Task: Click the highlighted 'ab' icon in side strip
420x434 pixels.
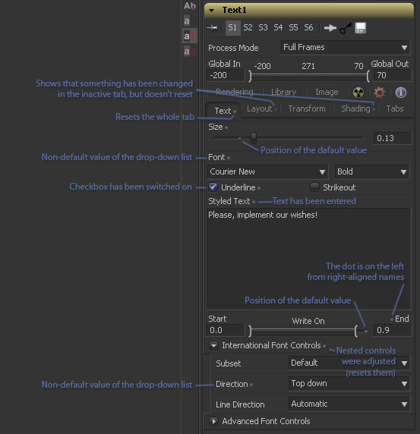Action: (x=190, y=36)
